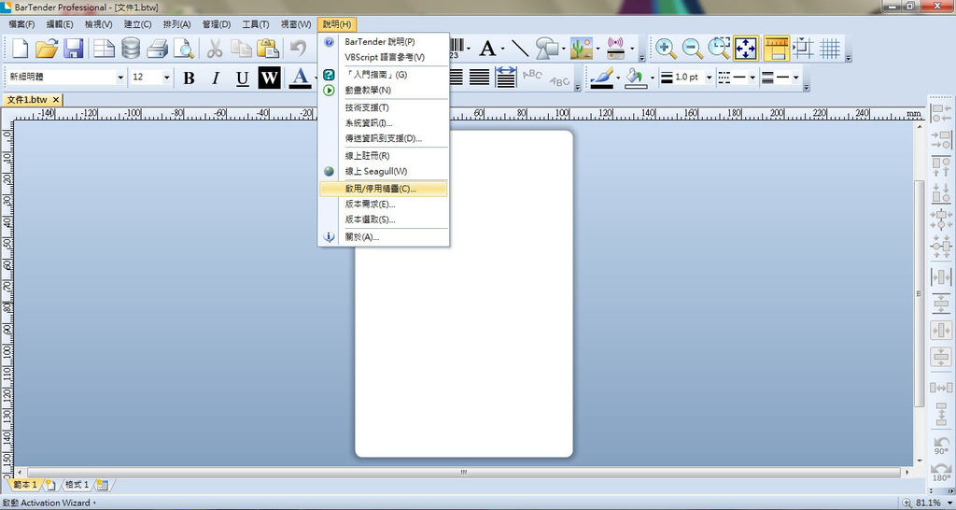This screenshot has width=956, height=510.
Task: Print the label with the printer icon
Action: 157,49
